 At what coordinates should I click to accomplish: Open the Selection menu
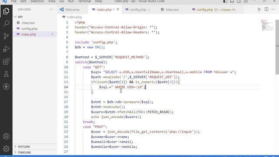37,1
